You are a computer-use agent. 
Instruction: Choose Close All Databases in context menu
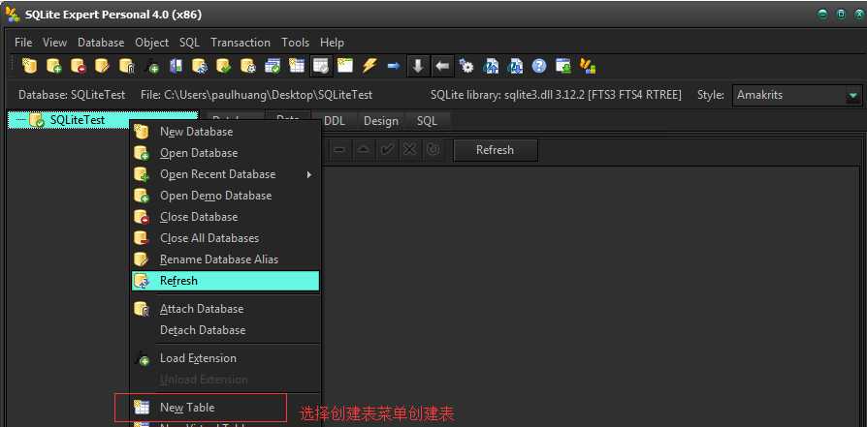226,238
